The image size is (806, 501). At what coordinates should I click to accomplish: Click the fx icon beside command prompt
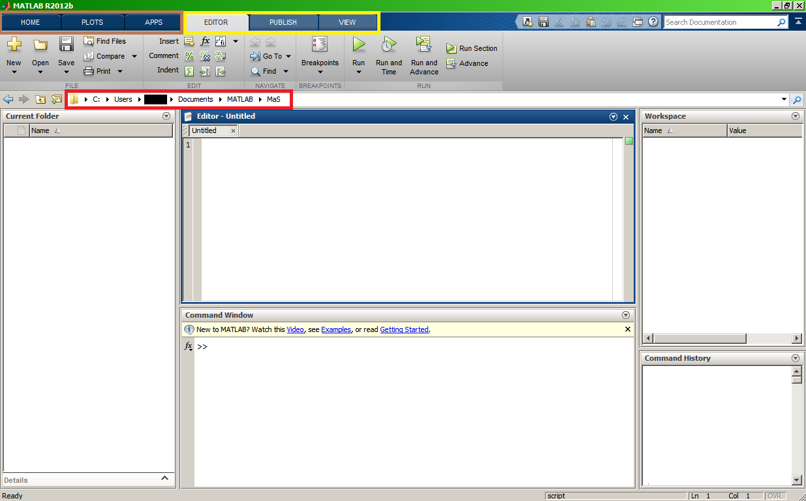pos(189,346)
